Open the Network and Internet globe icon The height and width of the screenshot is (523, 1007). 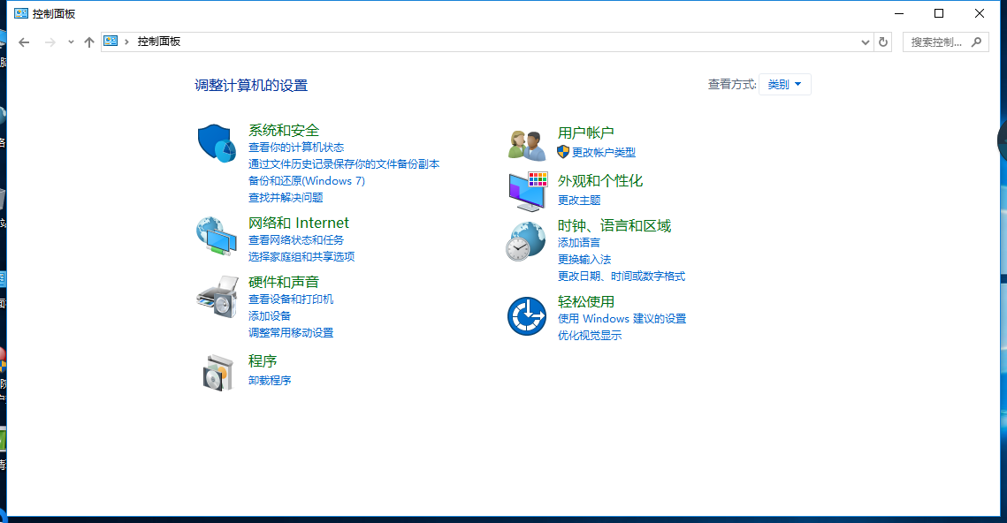(x=216, y=236)
